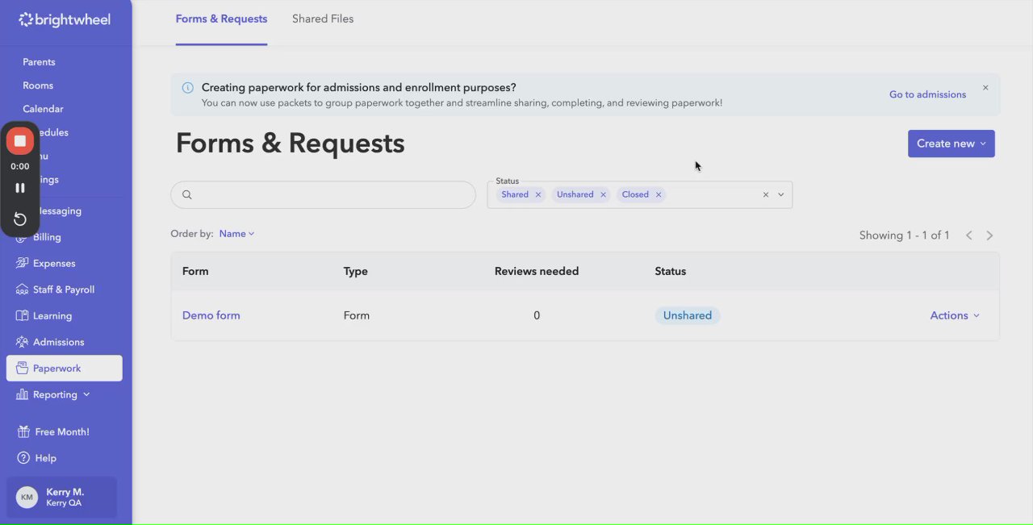Restart the recording
The width and height of the screenshot is (1033, 525).
pyautogui.click(x=20, y=219)
